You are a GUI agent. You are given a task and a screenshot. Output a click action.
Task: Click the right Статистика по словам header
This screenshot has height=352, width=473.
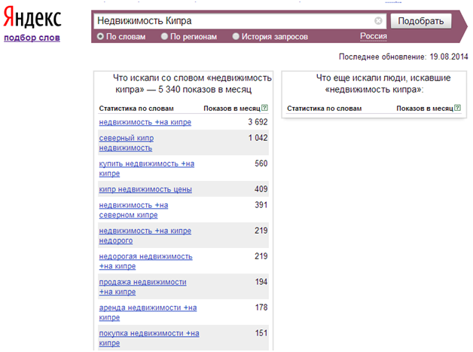tap(325, 109)
